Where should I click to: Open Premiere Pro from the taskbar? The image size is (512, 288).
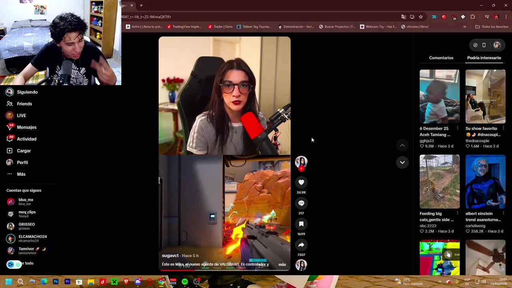pos(68,282)
